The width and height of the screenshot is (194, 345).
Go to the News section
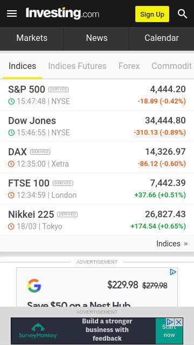click(x=96, y=38)
